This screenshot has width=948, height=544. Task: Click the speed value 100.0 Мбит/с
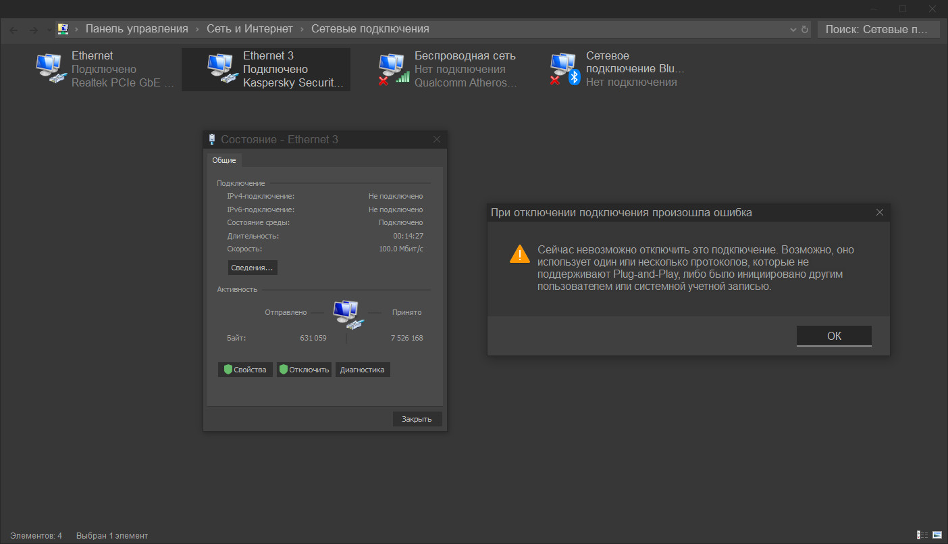(x=401, y=249)
